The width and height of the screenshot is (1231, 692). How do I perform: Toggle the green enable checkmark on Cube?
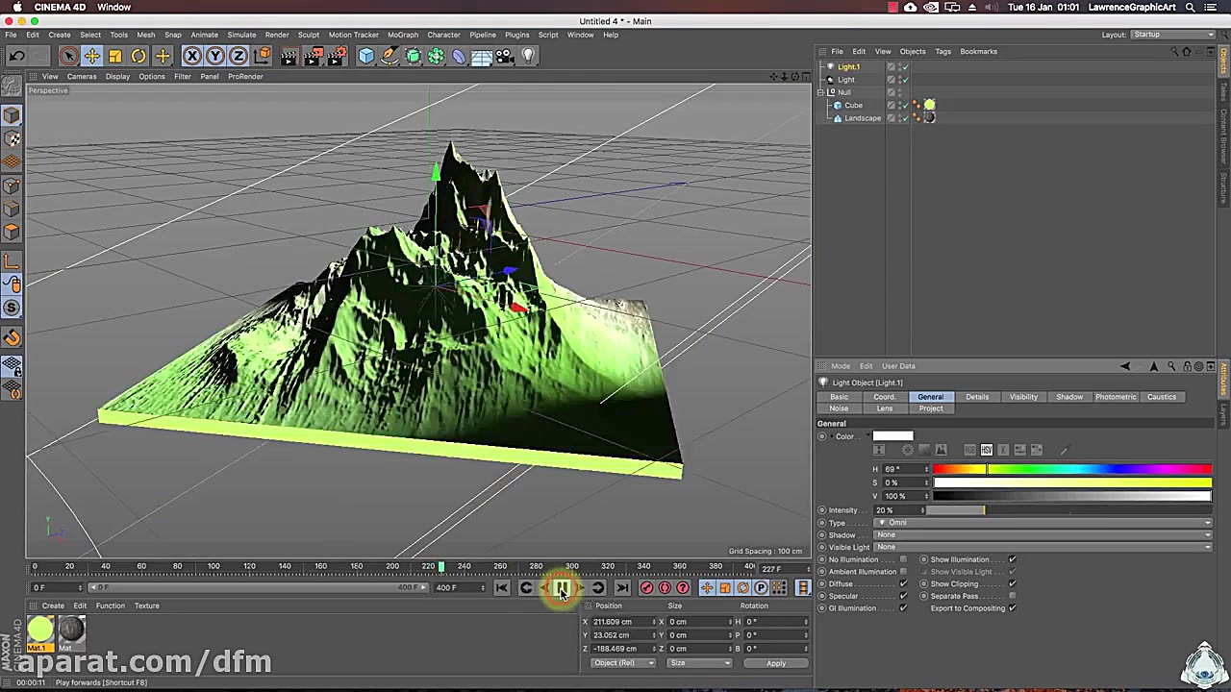905,105
